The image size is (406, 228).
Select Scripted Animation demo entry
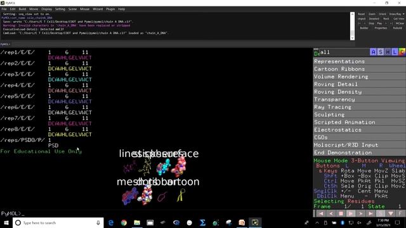[x=360, y=122]
